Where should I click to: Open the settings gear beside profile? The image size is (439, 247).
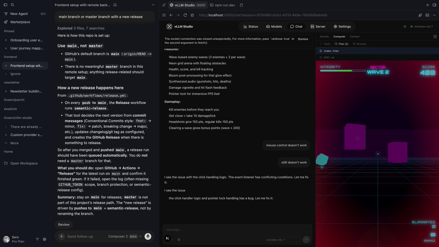click(45, 239)
